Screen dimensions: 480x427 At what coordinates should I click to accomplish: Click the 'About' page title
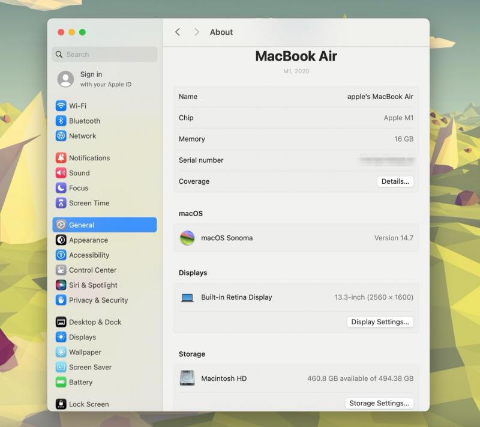click(x=221, y=32)
